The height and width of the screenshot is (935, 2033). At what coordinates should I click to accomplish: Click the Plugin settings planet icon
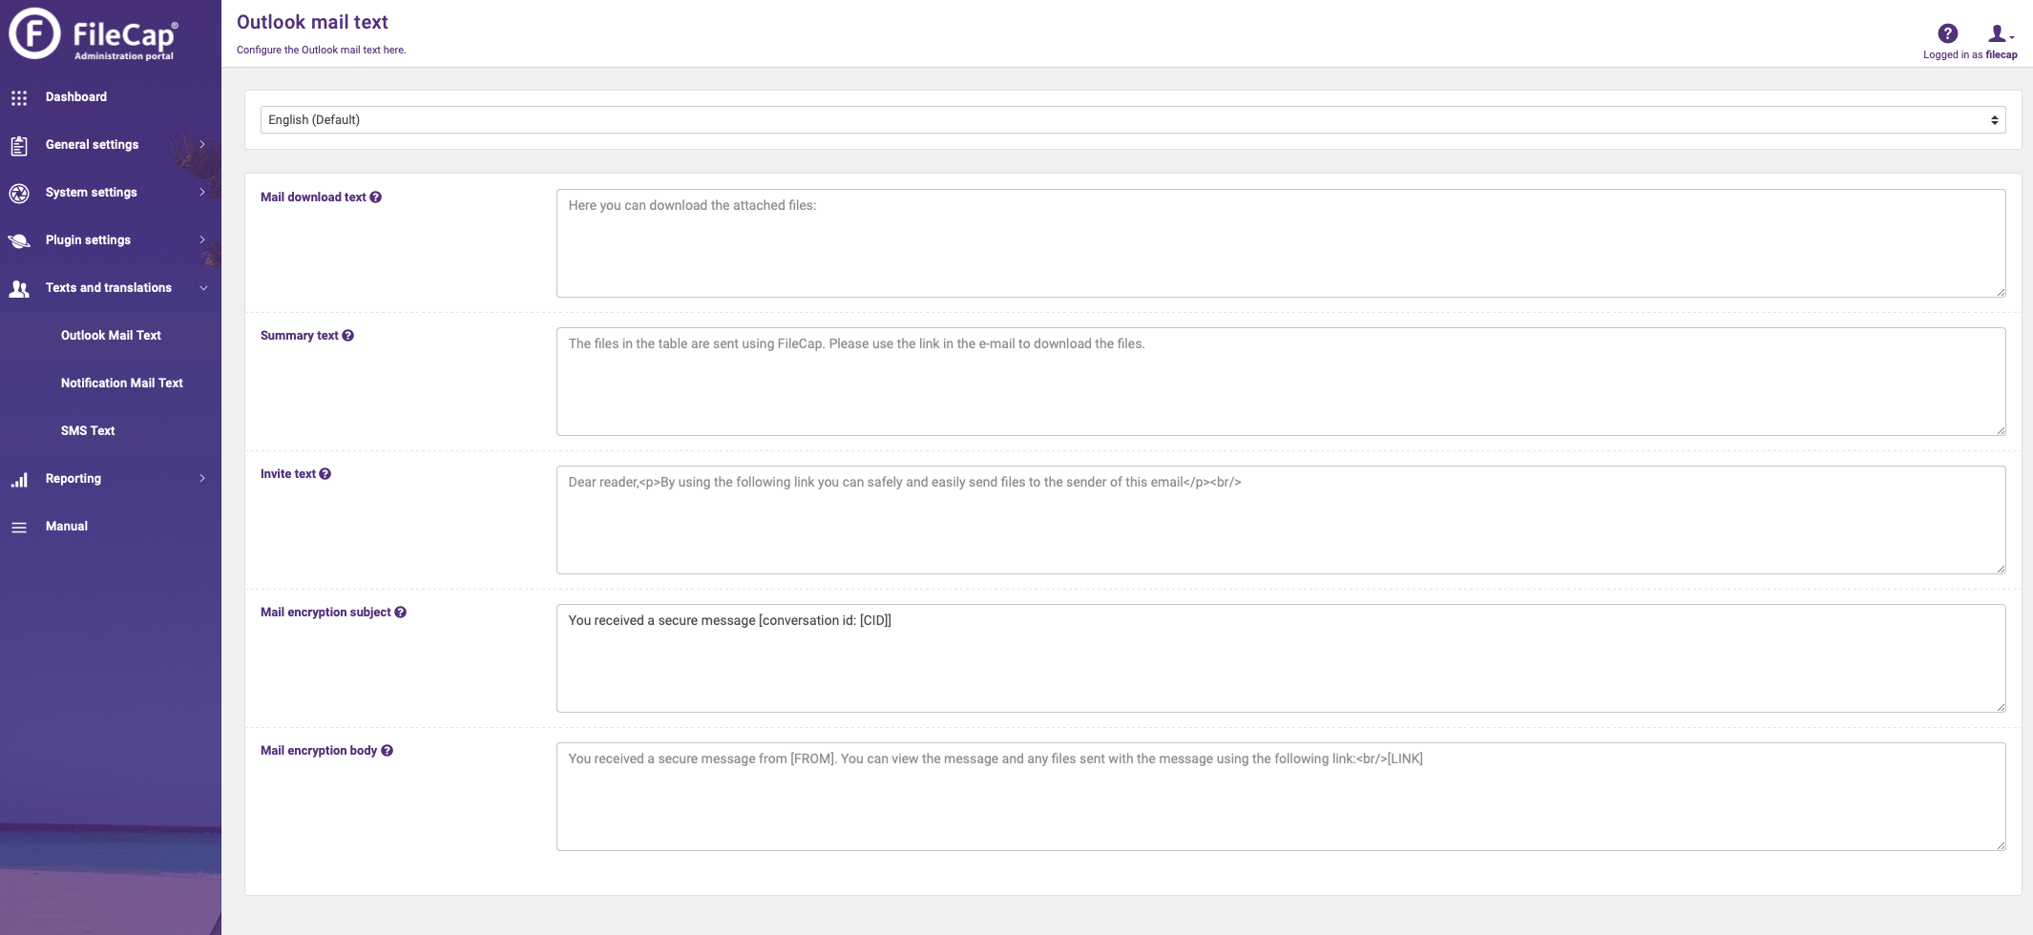tap(18, 239)
